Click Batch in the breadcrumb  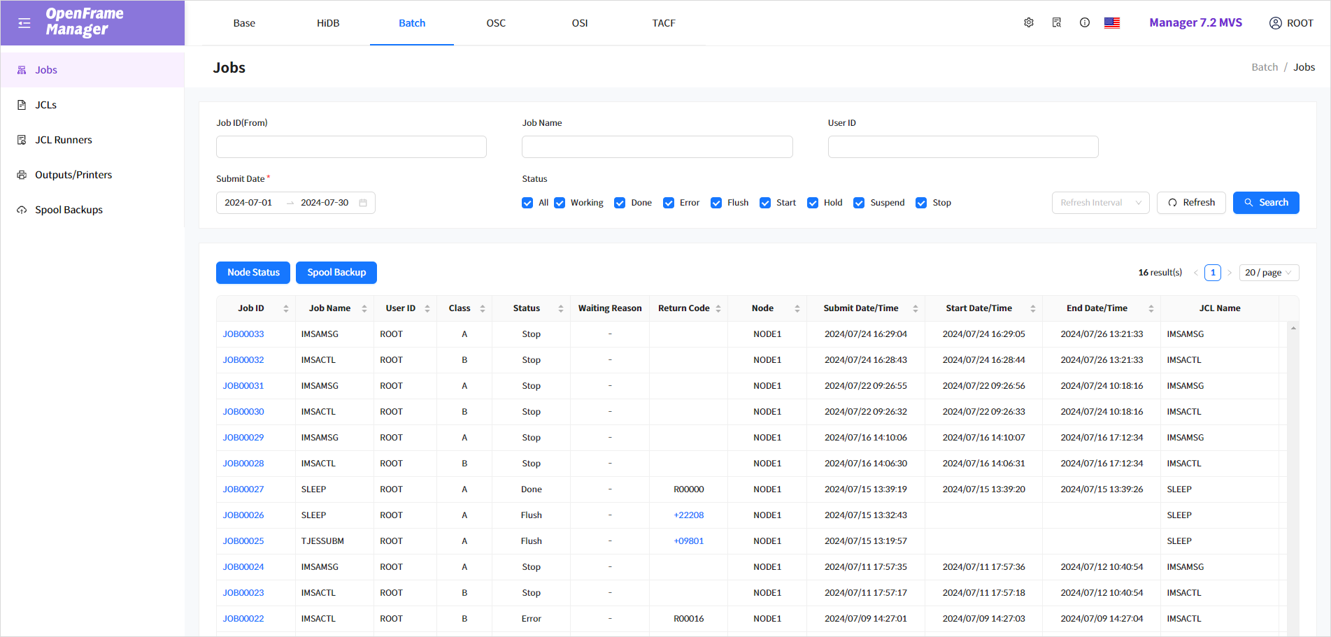pos(1265,67)
